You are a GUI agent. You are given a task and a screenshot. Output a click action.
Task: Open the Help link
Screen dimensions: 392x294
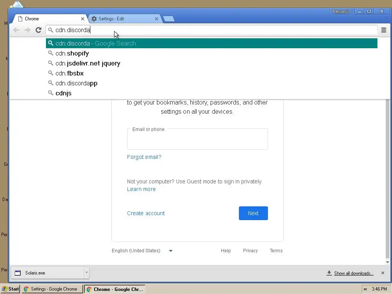point(226,251)
